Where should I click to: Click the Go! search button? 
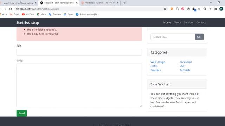click(x=199, y=37)
